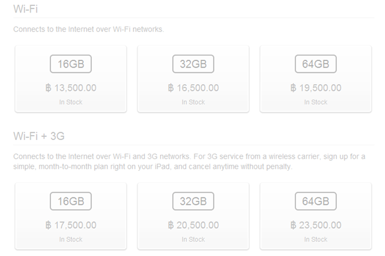Select the Wi-Fi 64GB model card

316,79
